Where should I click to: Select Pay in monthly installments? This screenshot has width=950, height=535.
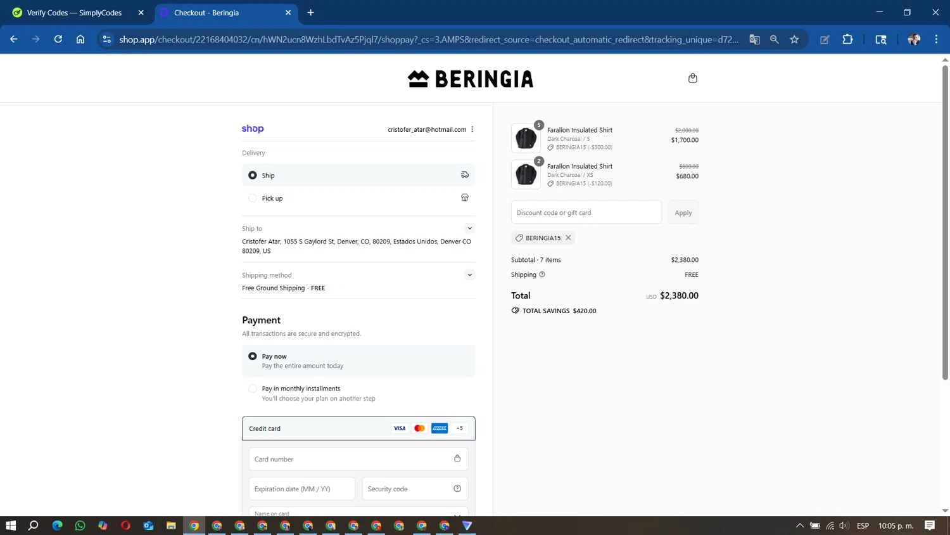coord(358,393)
